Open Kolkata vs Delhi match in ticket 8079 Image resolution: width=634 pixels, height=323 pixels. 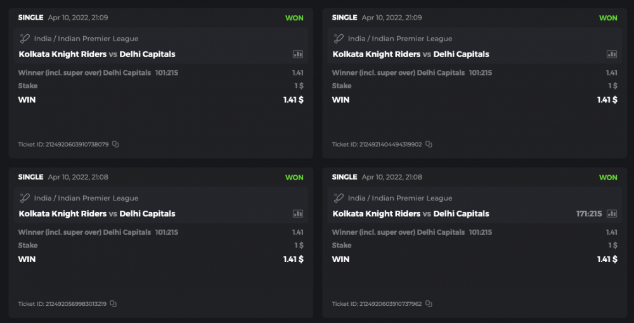pos(97,55)
